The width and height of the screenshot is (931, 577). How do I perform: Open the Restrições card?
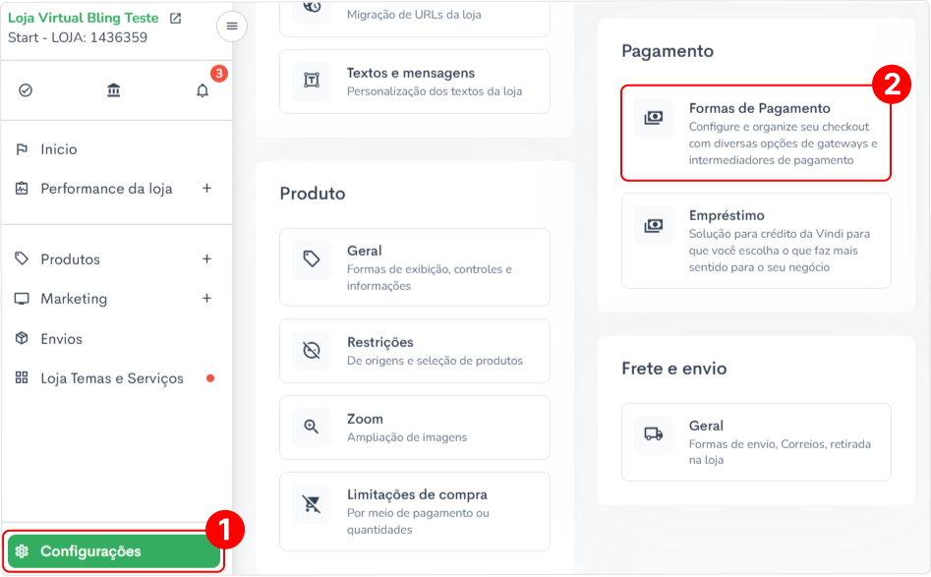(415, 351)
